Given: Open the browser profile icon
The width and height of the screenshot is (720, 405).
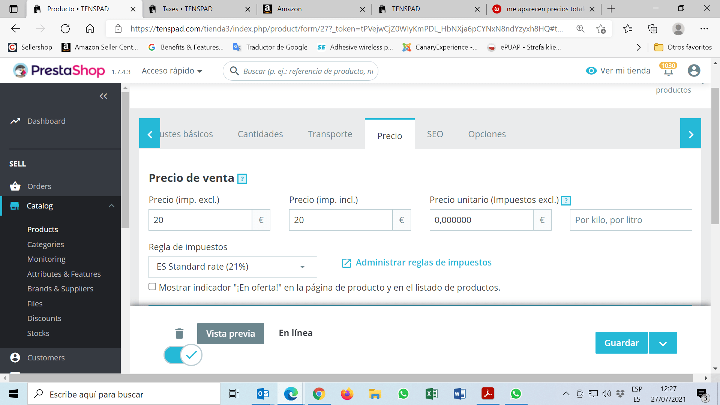Looking at the screenshot, I should tap(678, 29).
